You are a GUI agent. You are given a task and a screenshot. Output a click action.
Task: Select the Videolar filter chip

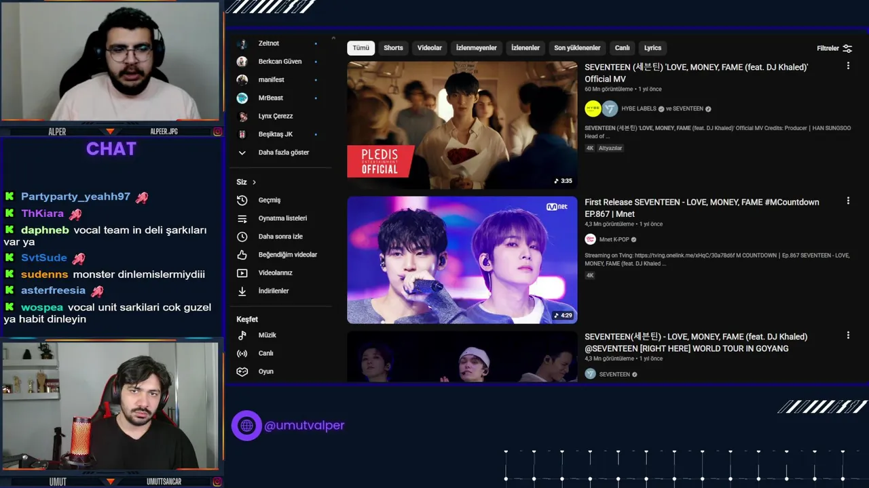[x=429, y=48]
